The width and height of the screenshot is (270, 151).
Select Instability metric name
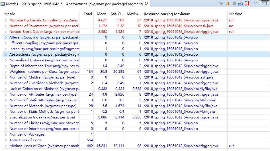(44, 49)
